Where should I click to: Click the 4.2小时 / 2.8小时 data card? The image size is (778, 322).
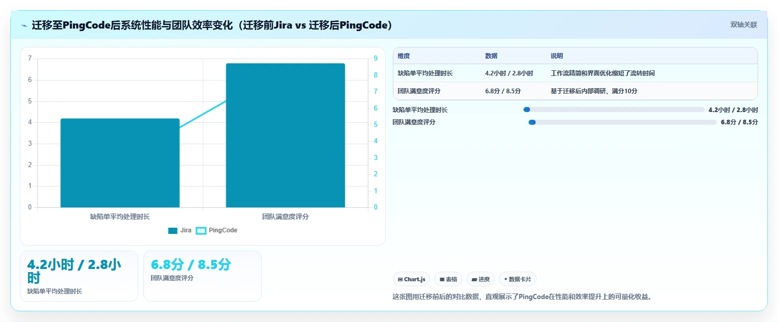point(79,276)
